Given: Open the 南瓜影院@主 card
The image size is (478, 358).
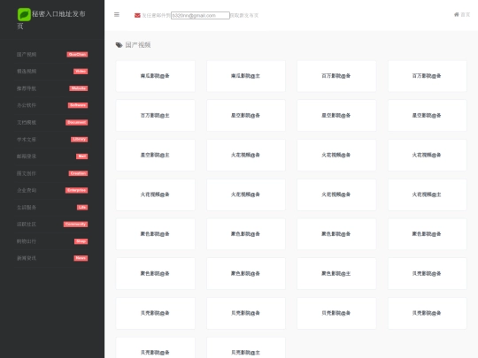Looking at the screenshot, I should click(x=246, y=76).
